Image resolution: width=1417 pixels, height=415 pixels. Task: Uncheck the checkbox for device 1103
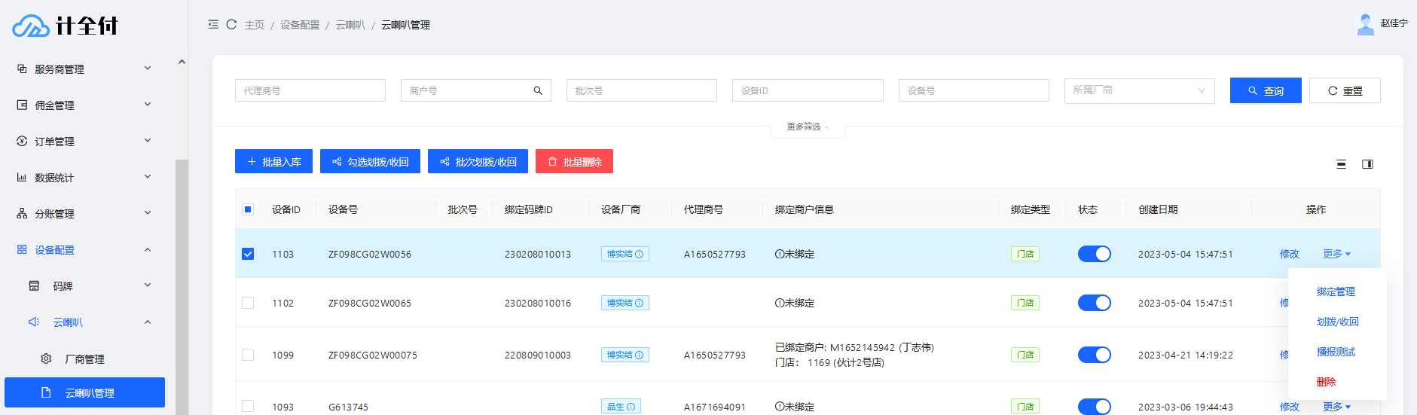[248, 254]
